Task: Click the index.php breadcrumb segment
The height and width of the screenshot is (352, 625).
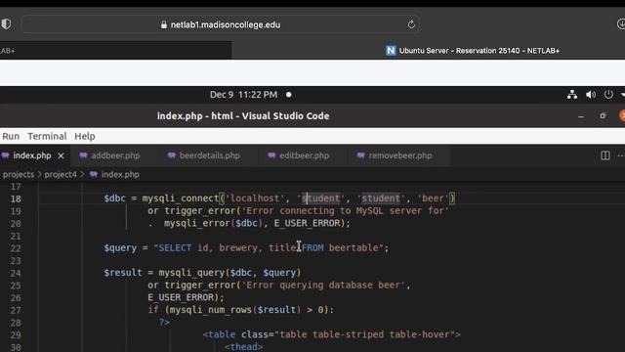Action: click(120, 174)
